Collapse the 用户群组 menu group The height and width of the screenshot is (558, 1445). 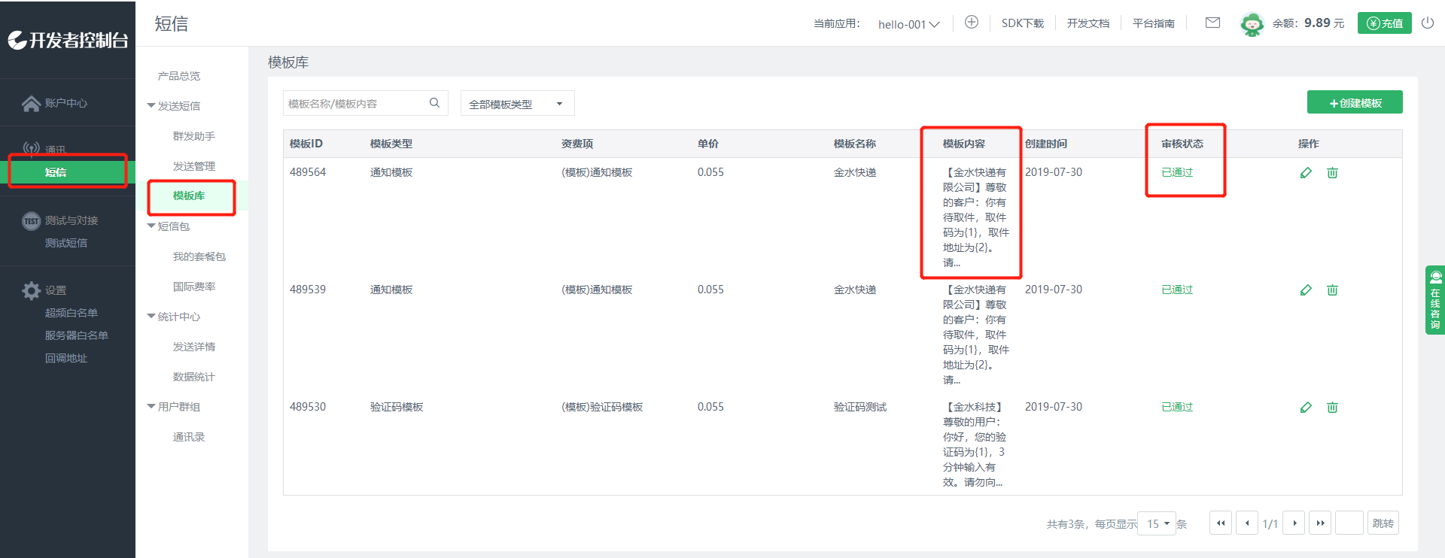click(x=174, y=407)
